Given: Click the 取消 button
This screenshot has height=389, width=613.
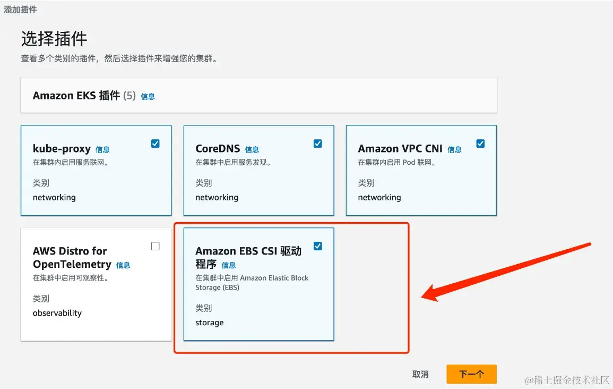Looking at the screenshot, I should (x=420, y=375).
